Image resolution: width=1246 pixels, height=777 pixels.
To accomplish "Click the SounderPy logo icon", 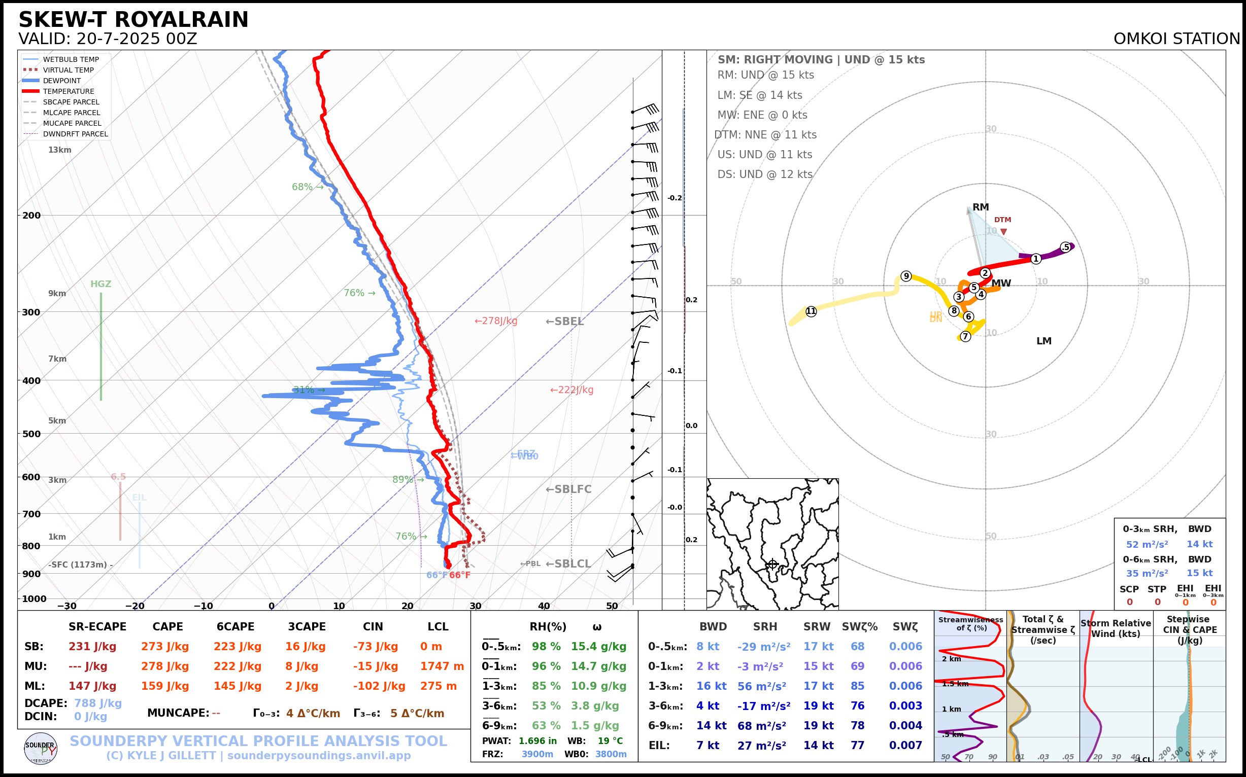I will (41, 749).
